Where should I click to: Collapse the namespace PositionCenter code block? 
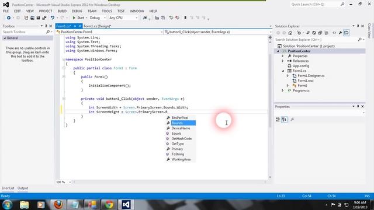point(64,60)
